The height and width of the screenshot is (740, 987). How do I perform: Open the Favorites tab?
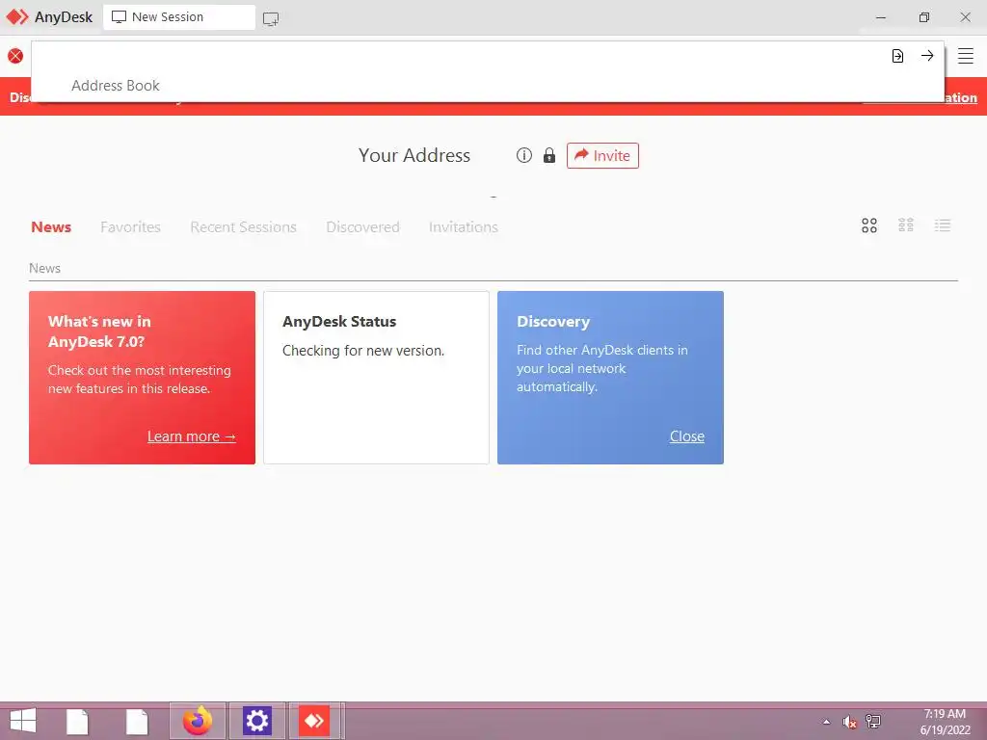(x=130, y=227)
